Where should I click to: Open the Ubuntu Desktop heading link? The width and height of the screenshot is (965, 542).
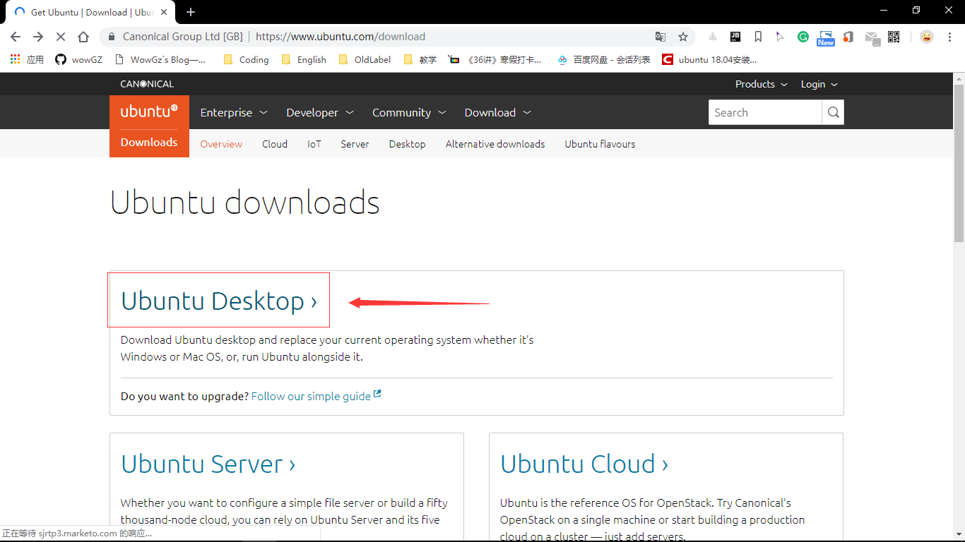pos(219,301)
